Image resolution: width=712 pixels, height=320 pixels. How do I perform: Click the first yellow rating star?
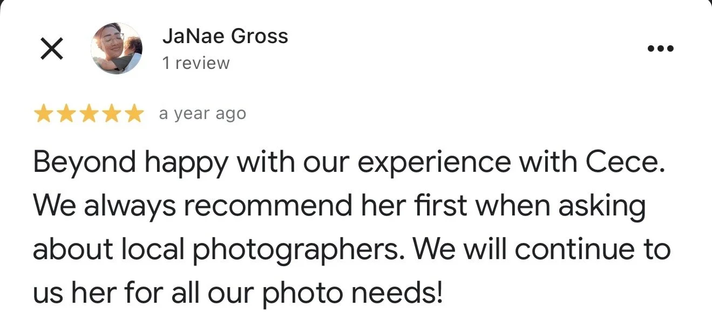(44, 114)
